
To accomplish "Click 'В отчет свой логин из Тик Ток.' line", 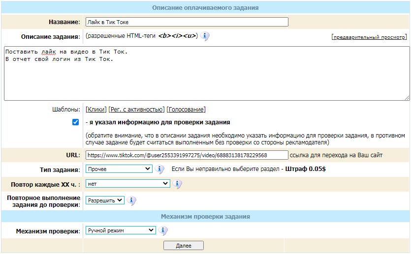I will click(59, 59).
